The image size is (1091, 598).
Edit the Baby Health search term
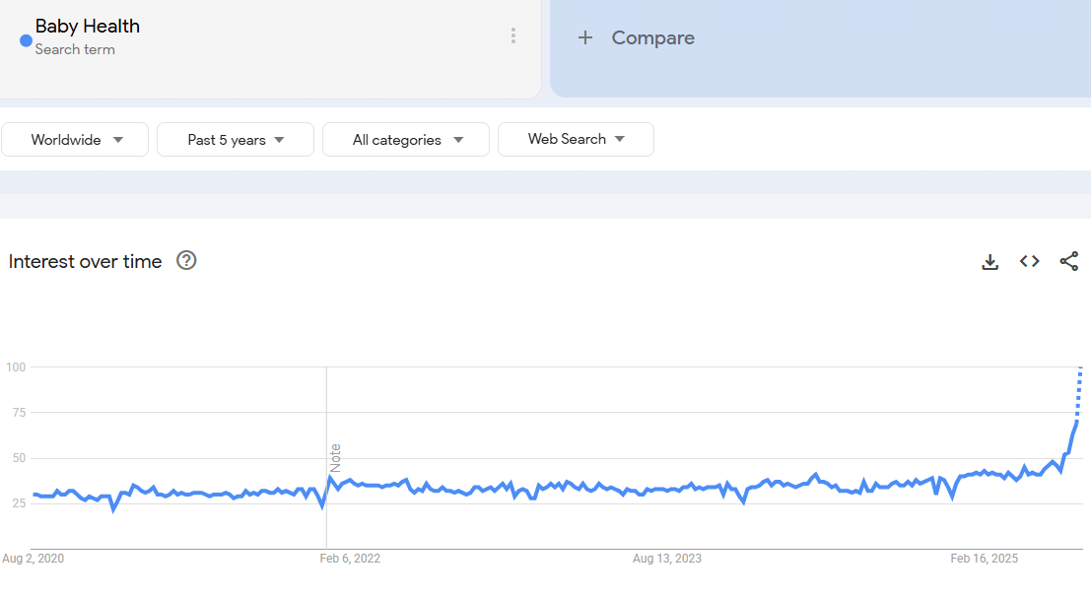pos(88,27)
